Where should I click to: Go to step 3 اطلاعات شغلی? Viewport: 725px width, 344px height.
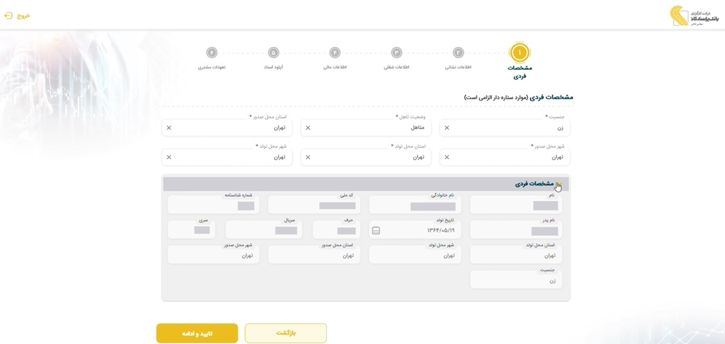[x=396, y=53]
